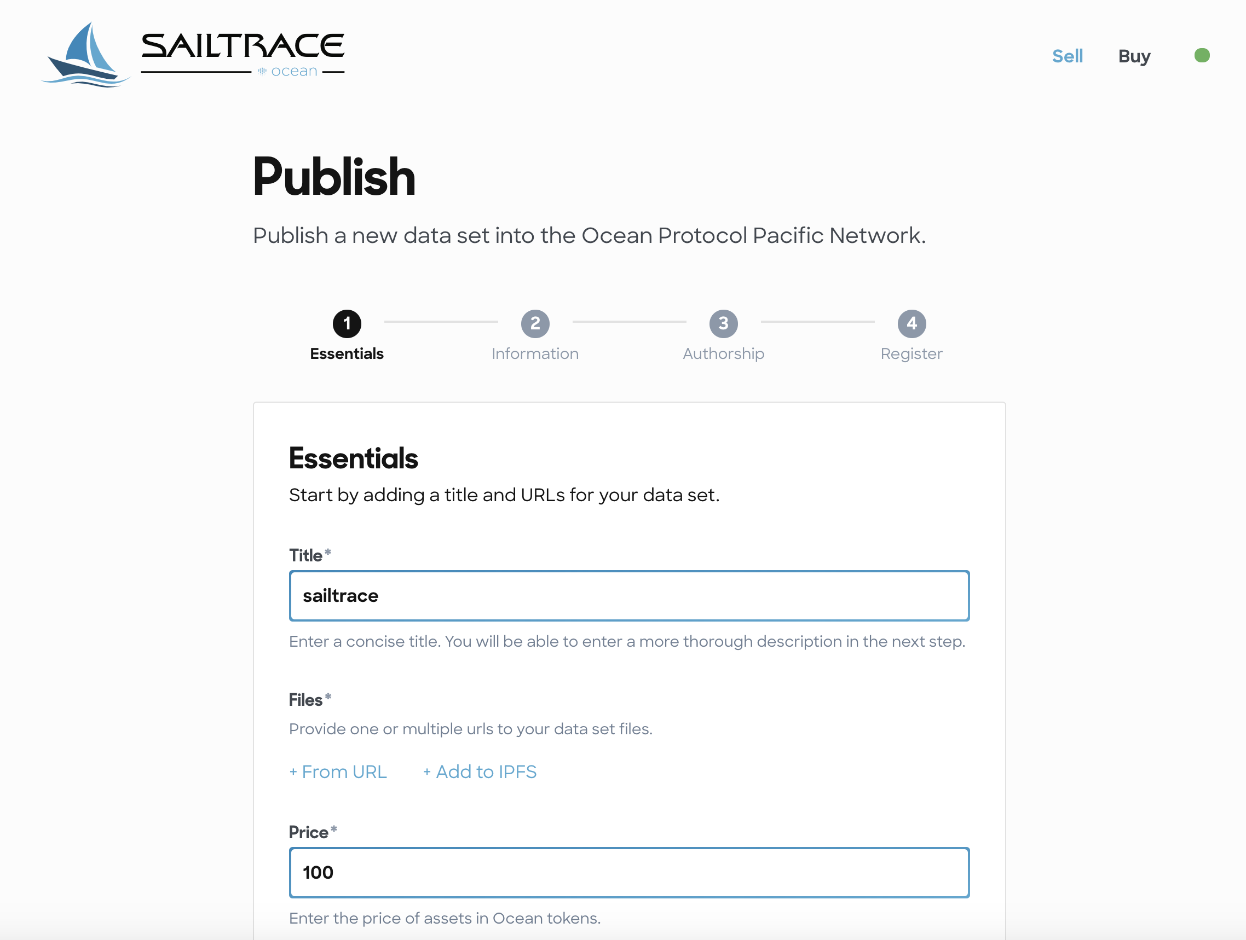This screenshot has height=940, width=1246.
Task: Click the Price field label
Action: click(x=308, y=832)
